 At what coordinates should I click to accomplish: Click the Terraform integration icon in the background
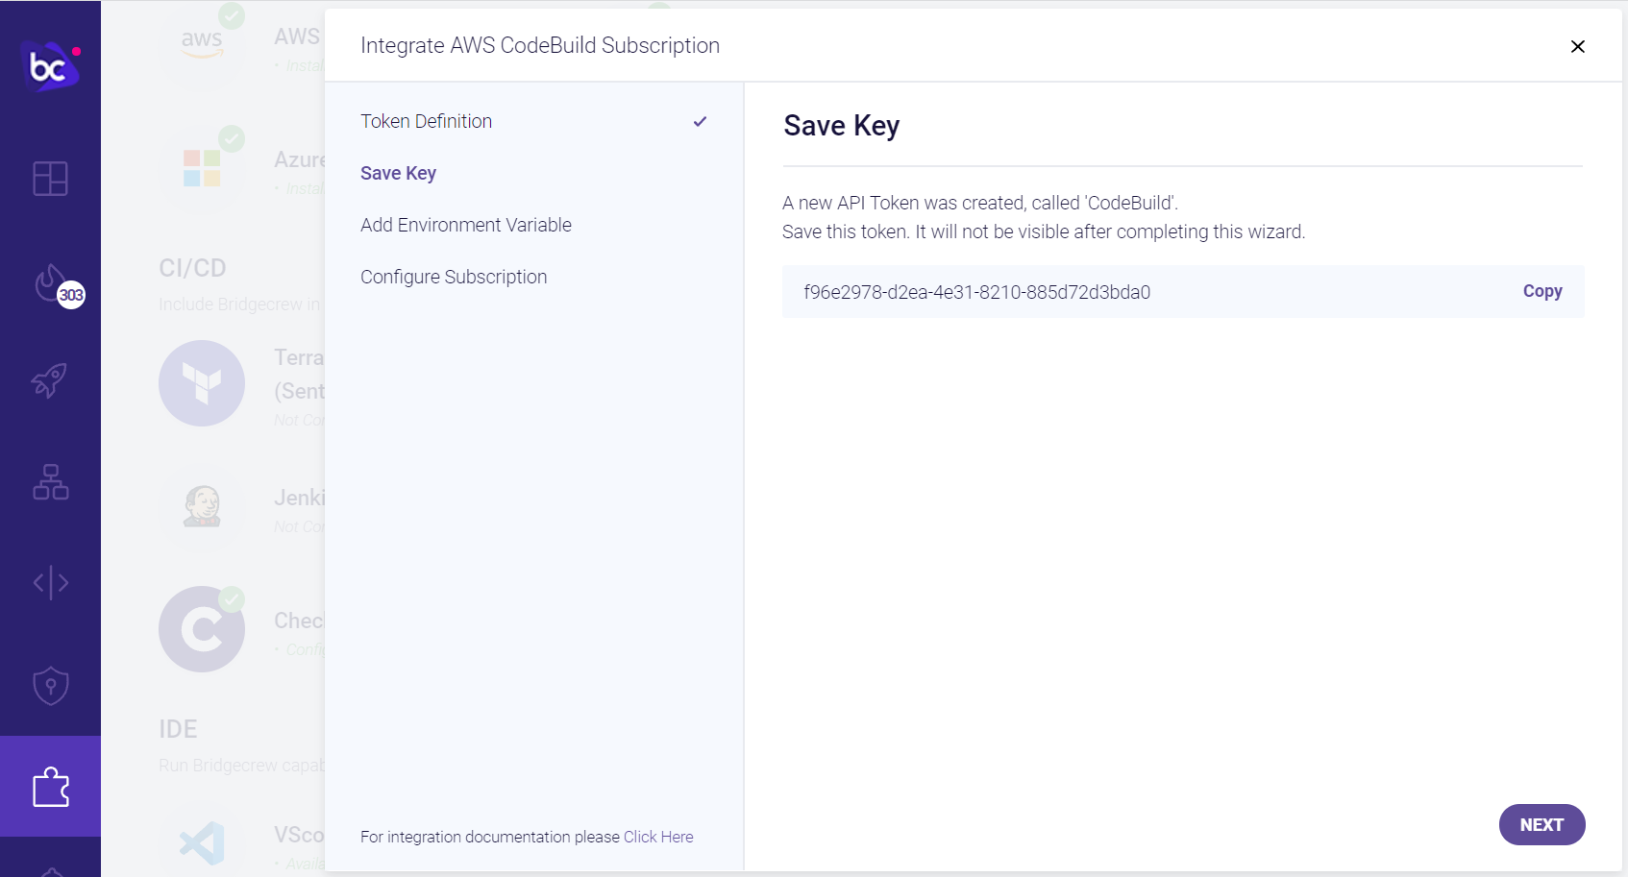coord(202,383)
